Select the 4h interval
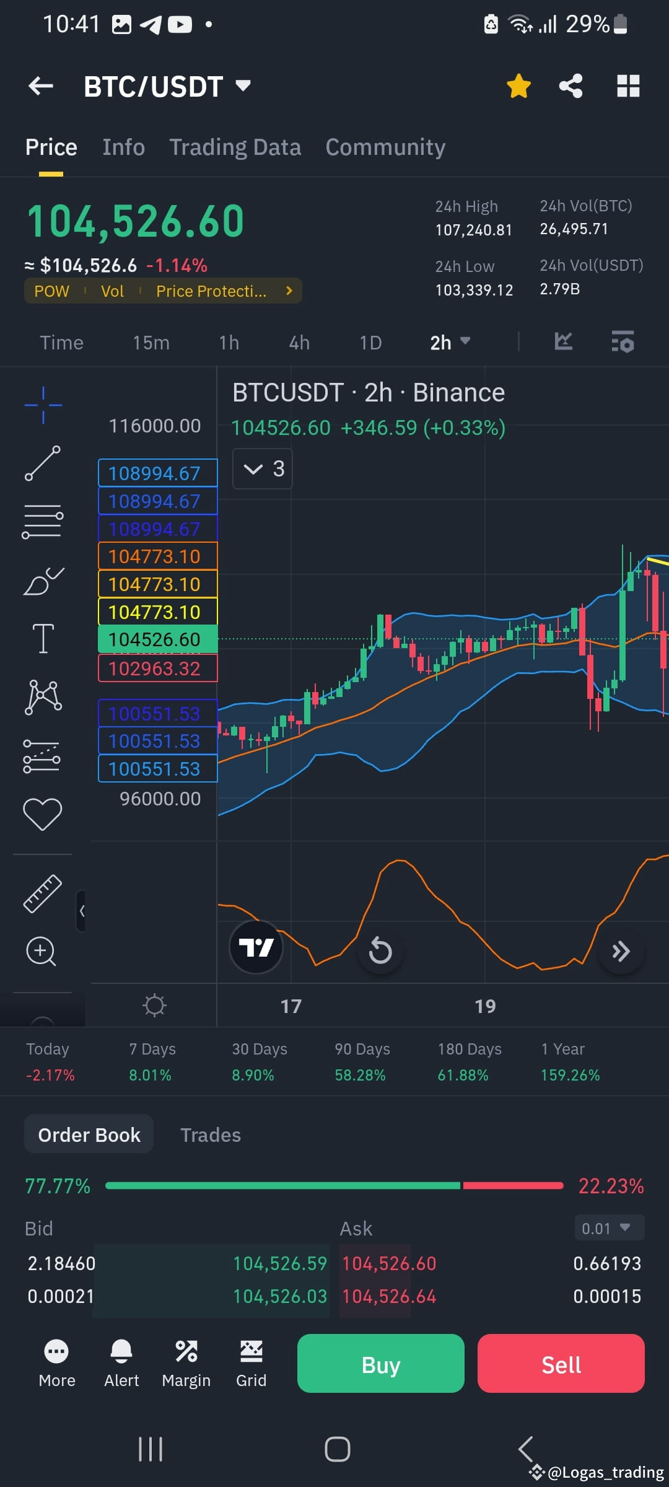 coord(299,343)
